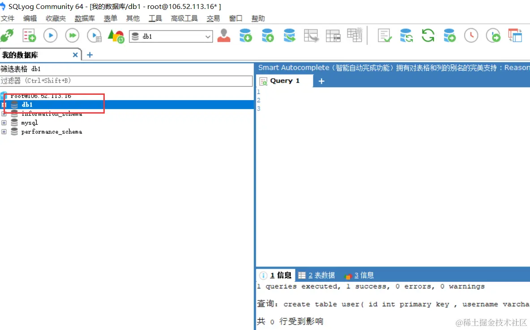Switch to the 2 表数据 tab
This screenshot has width=530, height=330.
coord(317,275)
